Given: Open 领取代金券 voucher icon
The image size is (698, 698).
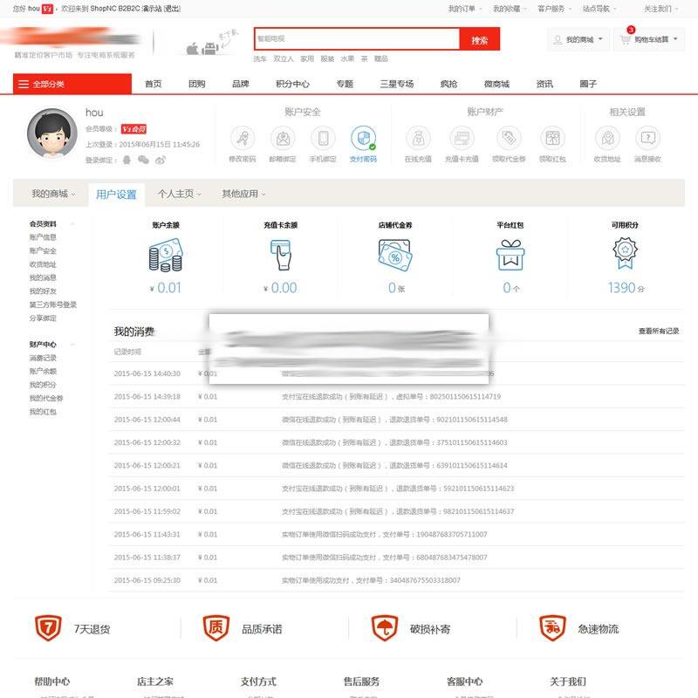Looking at the screenshot, I should [x=509, y=139].
